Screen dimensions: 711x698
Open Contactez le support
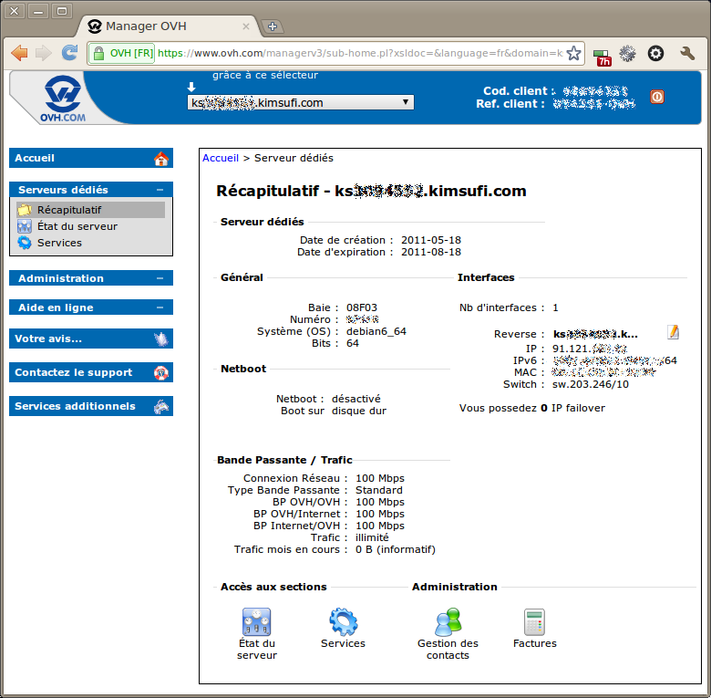pos(90,372)
